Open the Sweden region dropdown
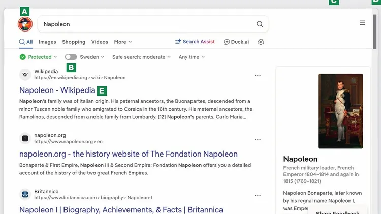 coord(92,57)
